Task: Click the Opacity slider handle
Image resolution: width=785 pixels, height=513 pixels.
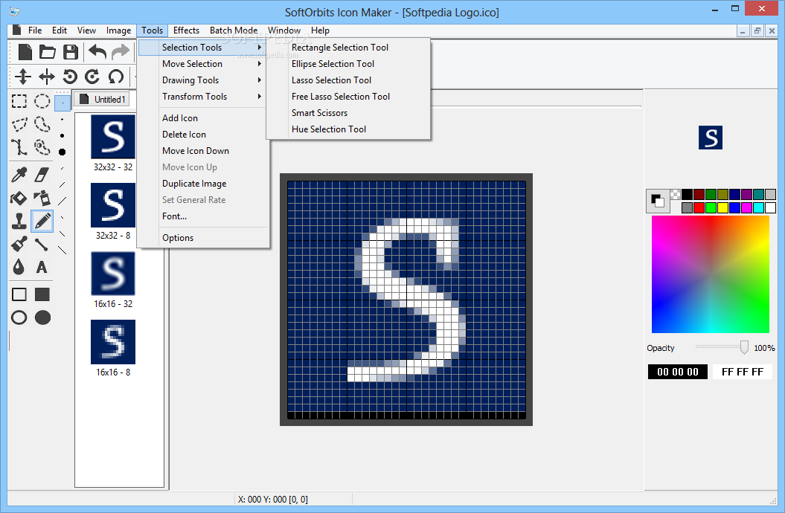Action: (745, 347)
